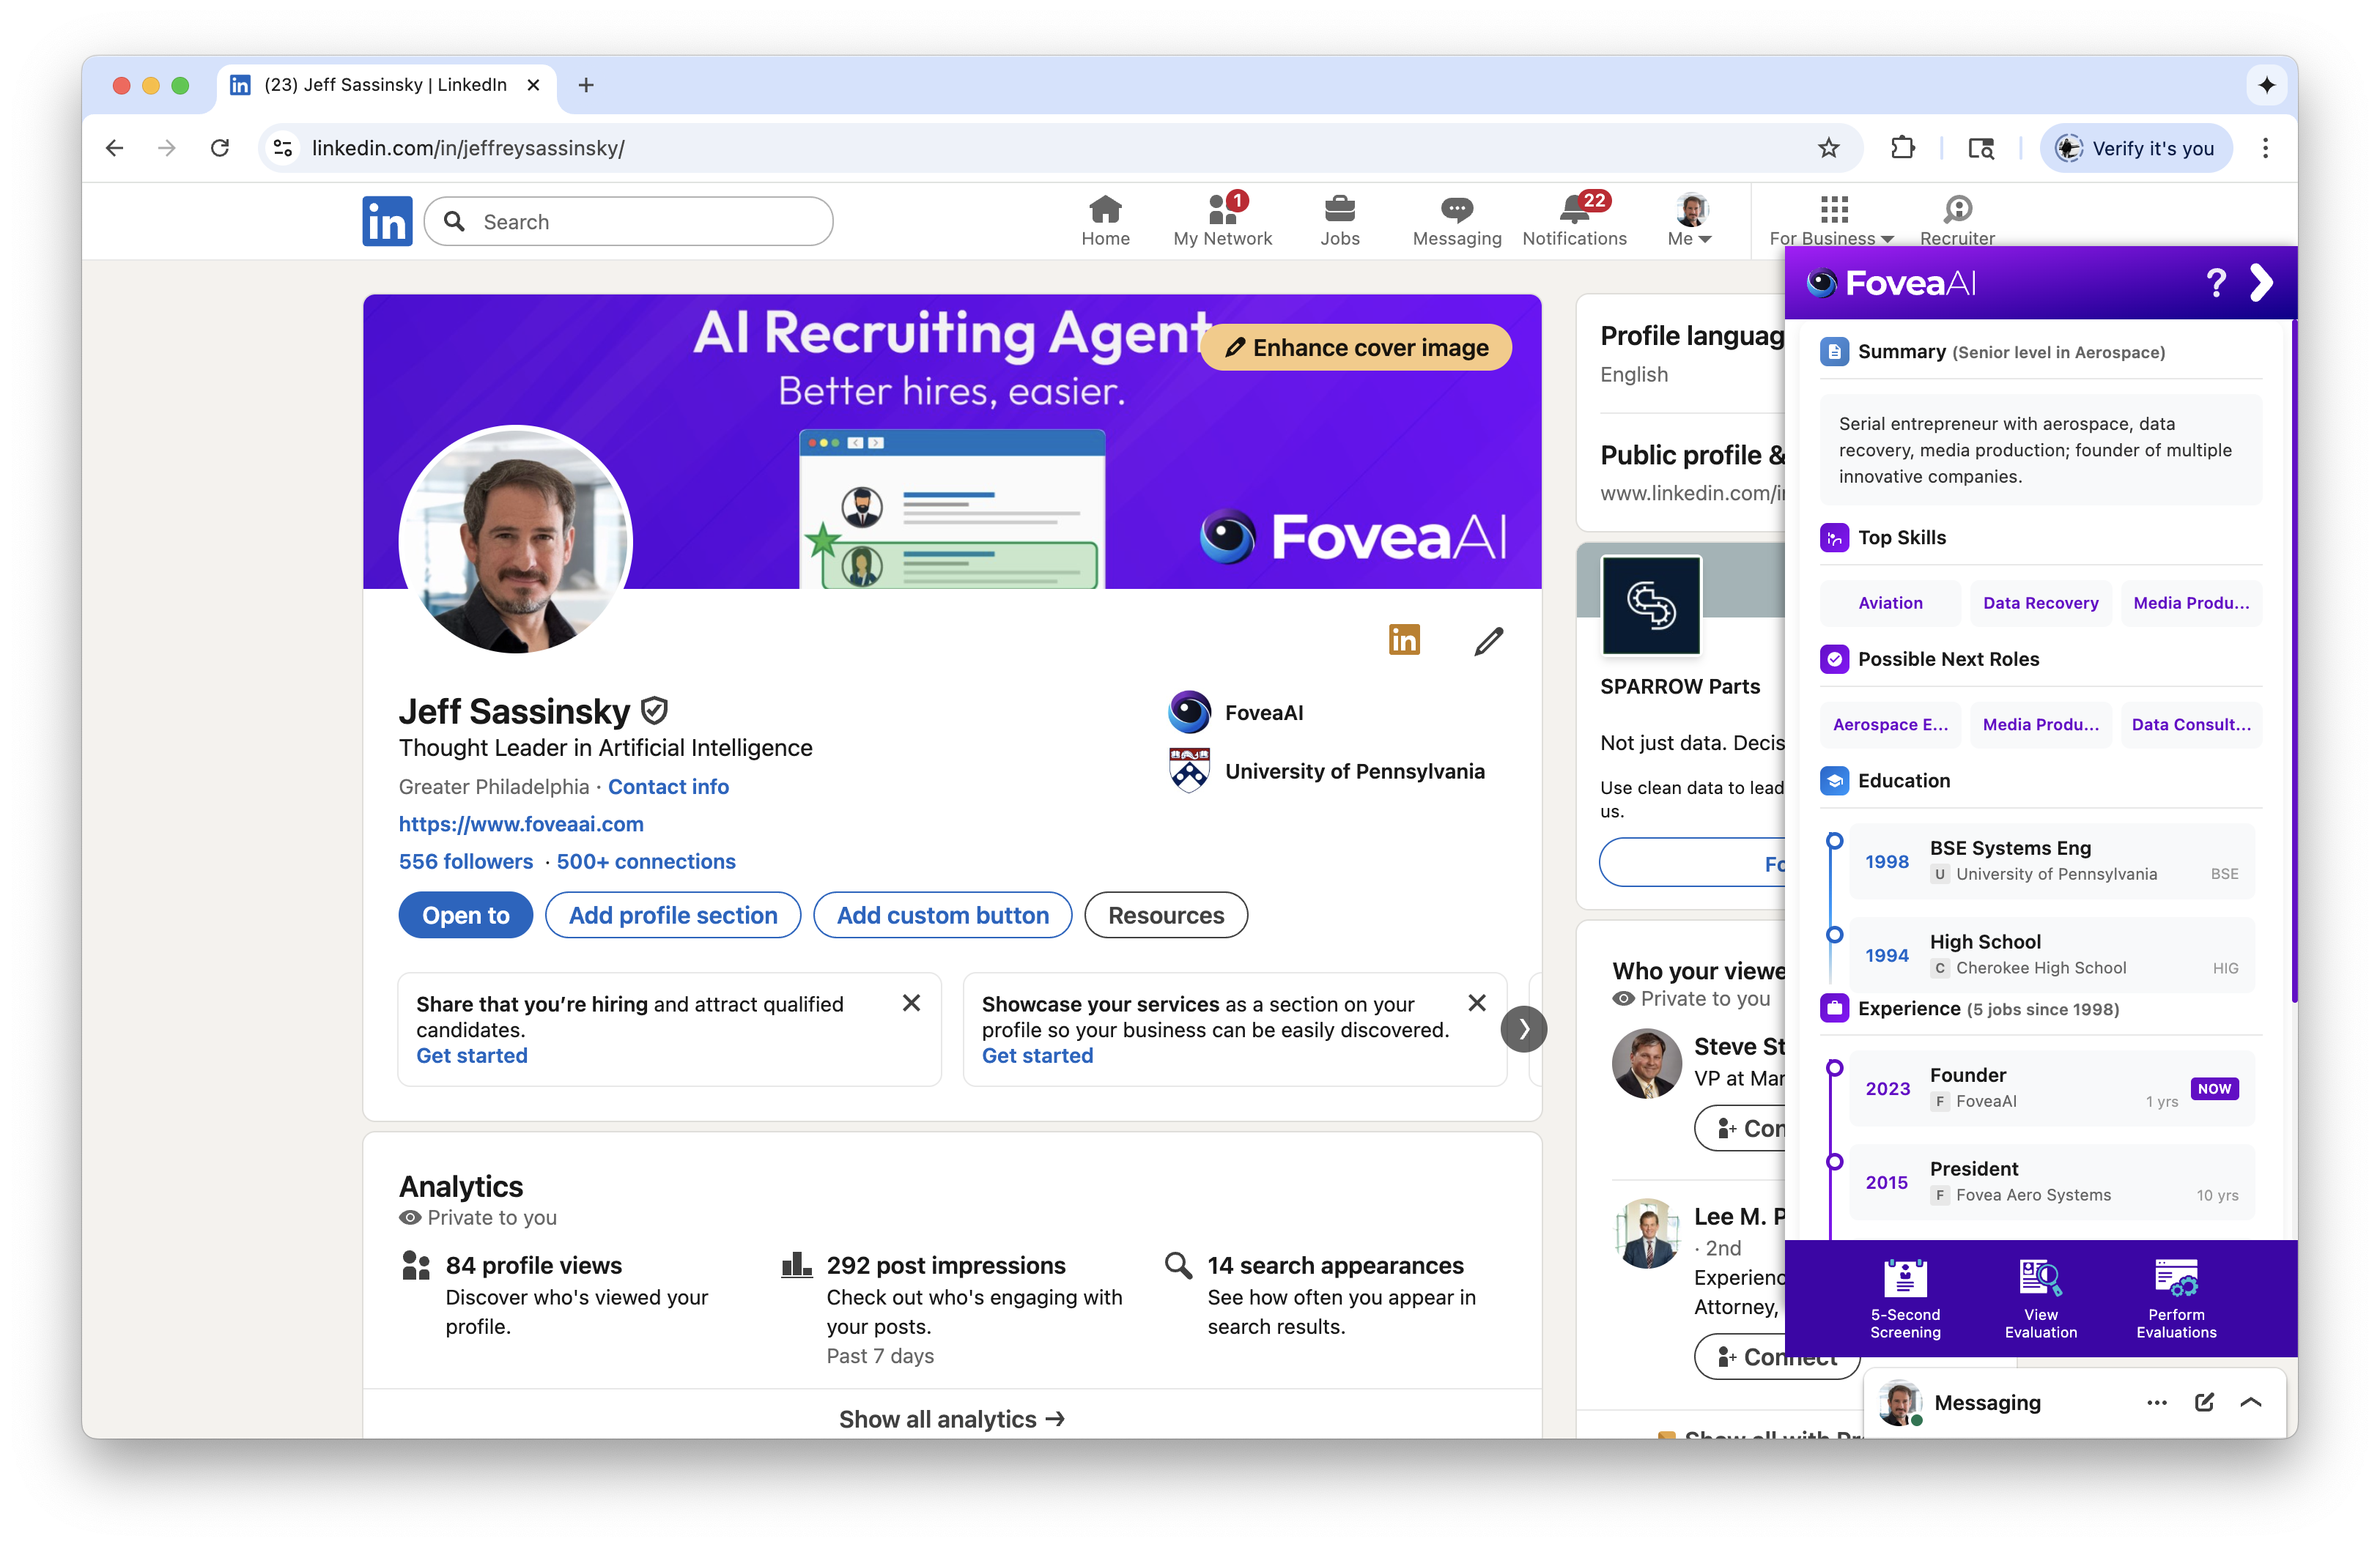
Task: Click the browser address bar URL
Action: point(468,148)
